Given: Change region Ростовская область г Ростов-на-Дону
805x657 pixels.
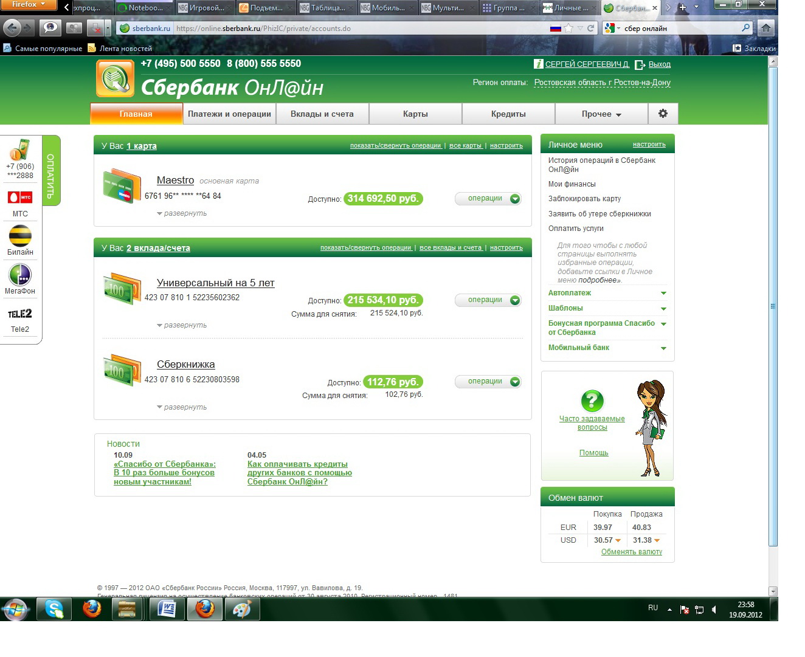Looking at the screenshot, I should click(603, 83).
